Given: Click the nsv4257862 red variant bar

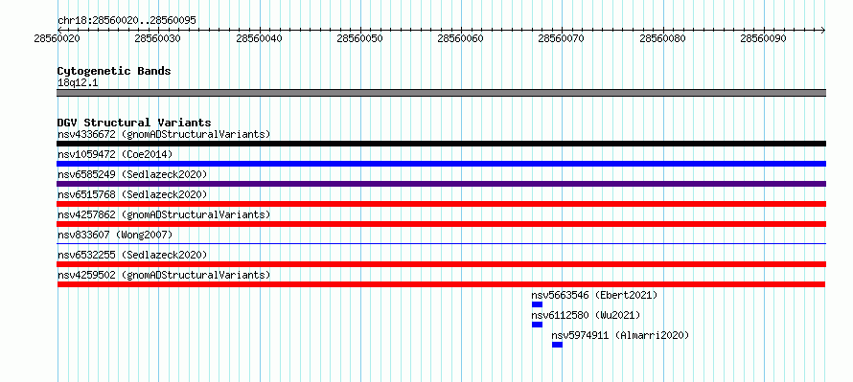Looking at the screenshot, I should 441,224.
